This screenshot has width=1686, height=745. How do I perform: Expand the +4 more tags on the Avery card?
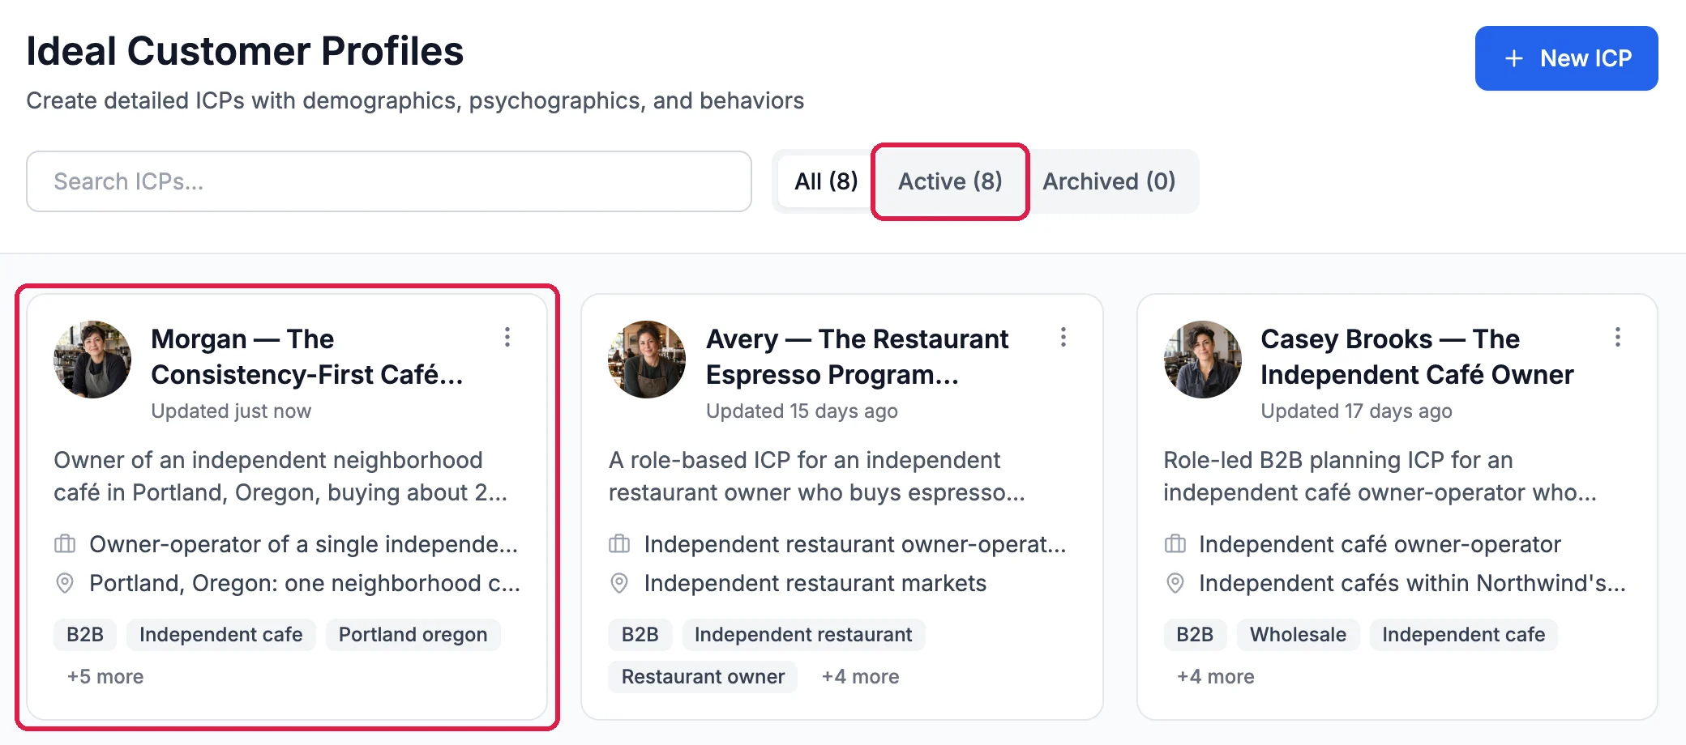(860, 677)
